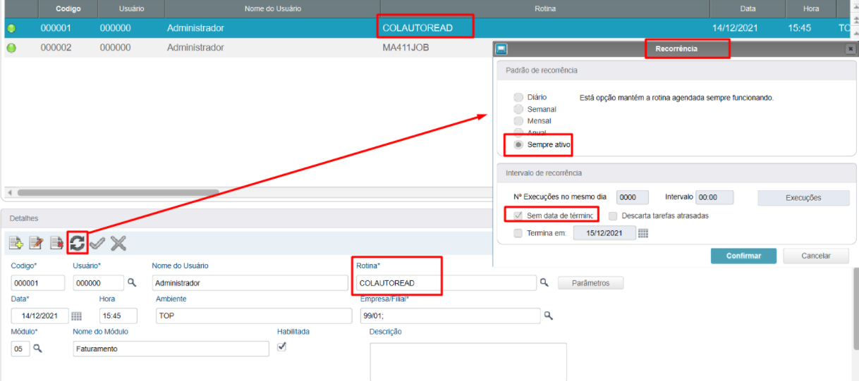
Task: Click the add new schedule icon
Action: click(16, 244)
